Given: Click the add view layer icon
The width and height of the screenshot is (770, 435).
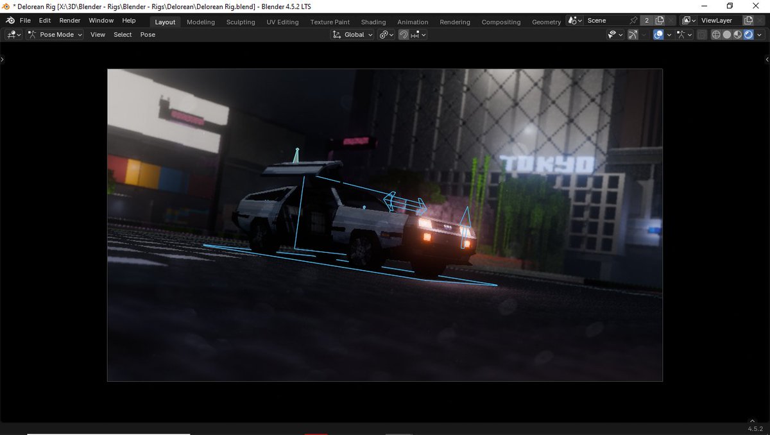Looking at the screenshot, I should coord(748,21).
